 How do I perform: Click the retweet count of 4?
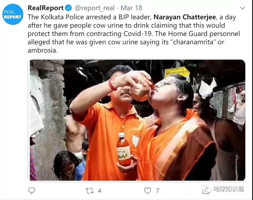click(x=100, y=191)
